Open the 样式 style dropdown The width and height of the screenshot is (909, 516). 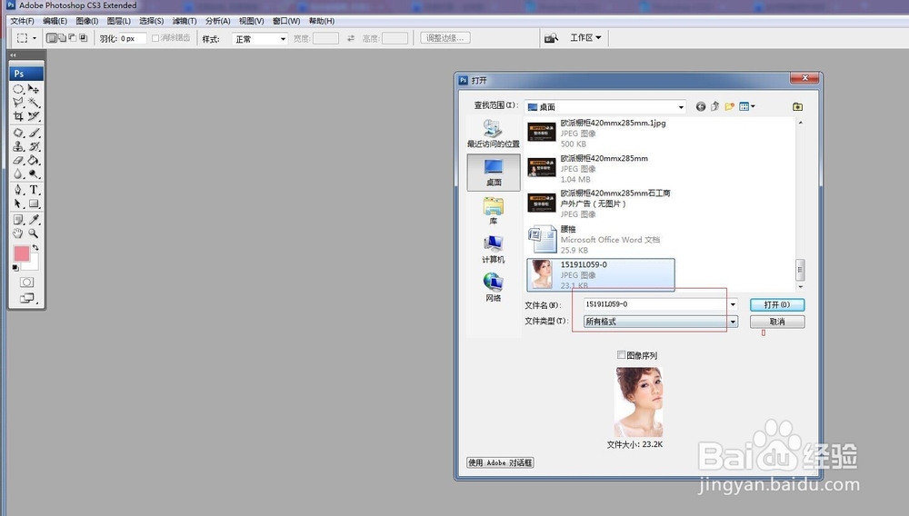260,39
